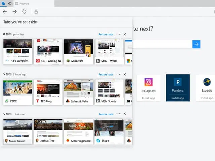Screen dimensions: 215x161
Task: Open the MSN - World tab thumbnail
Action: [109, 52]
